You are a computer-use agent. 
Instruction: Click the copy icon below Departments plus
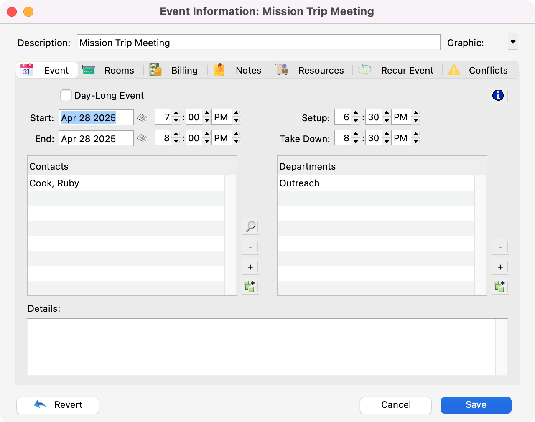tap(500, 287)
